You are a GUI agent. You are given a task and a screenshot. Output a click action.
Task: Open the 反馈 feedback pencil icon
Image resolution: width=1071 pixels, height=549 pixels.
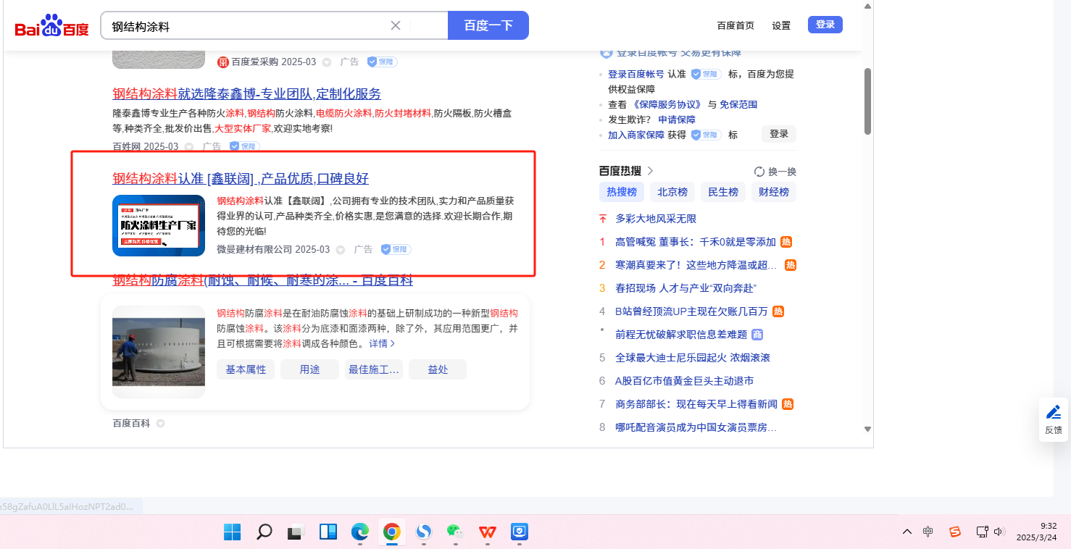pos(1053,413)
